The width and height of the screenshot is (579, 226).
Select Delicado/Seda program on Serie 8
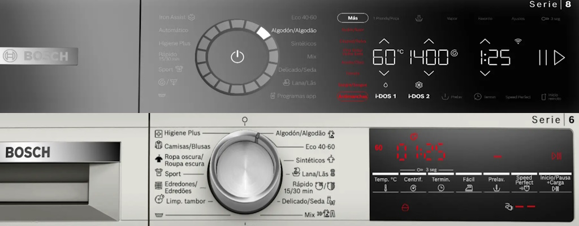[x=297, y=70]
